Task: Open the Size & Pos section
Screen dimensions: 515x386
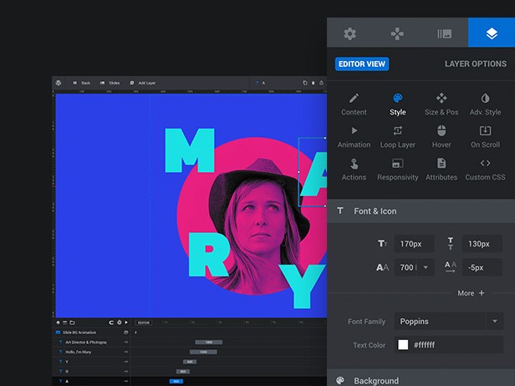Action: click(x=441, y=104)
